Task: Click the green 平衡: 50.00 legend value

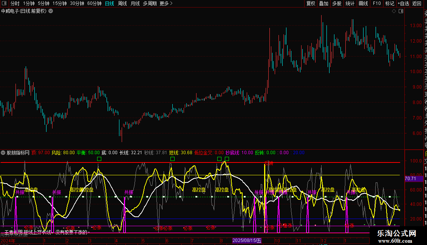Action: click(x=88, y=153)
